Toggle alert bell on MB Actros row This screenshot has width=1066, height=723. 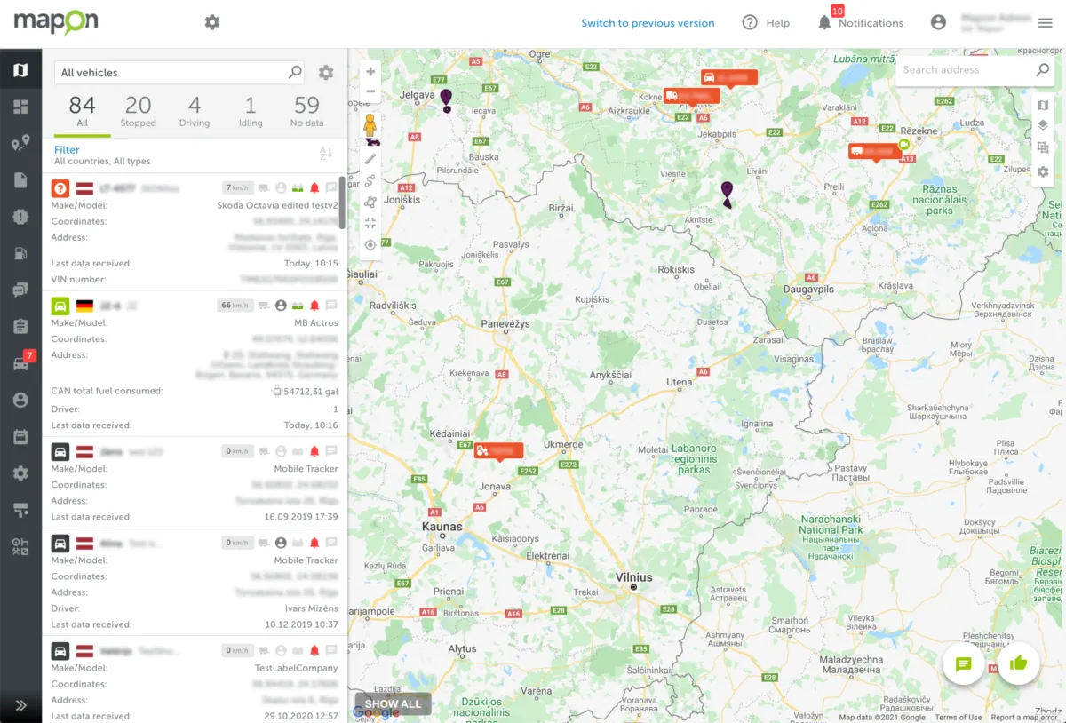(x=314, y=306)
